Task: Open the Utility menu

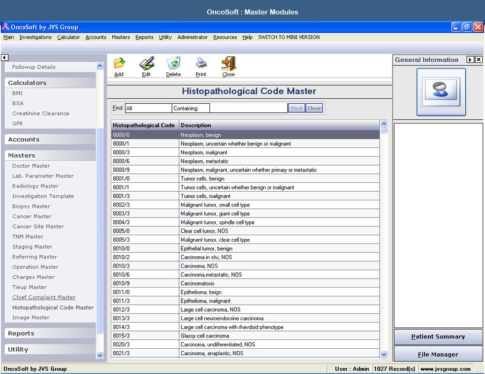Action: [x=166, y=37]
